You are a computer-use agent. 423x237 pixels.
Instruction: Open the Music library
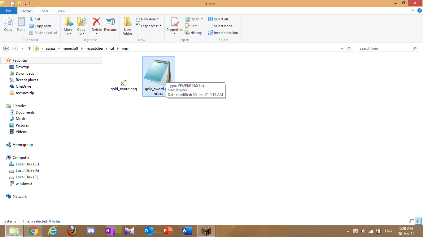coord(21,119)
